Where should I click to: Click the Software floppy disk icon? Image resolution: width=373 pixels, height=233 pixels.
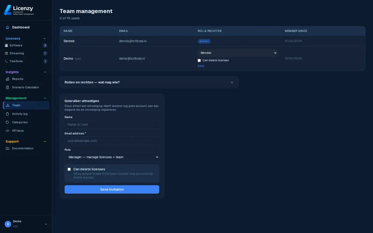(x=7, y=45)
